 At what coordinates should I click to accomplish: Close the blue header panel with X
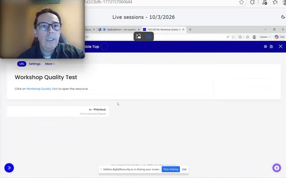pyautogui.click(x=281, y=47)
